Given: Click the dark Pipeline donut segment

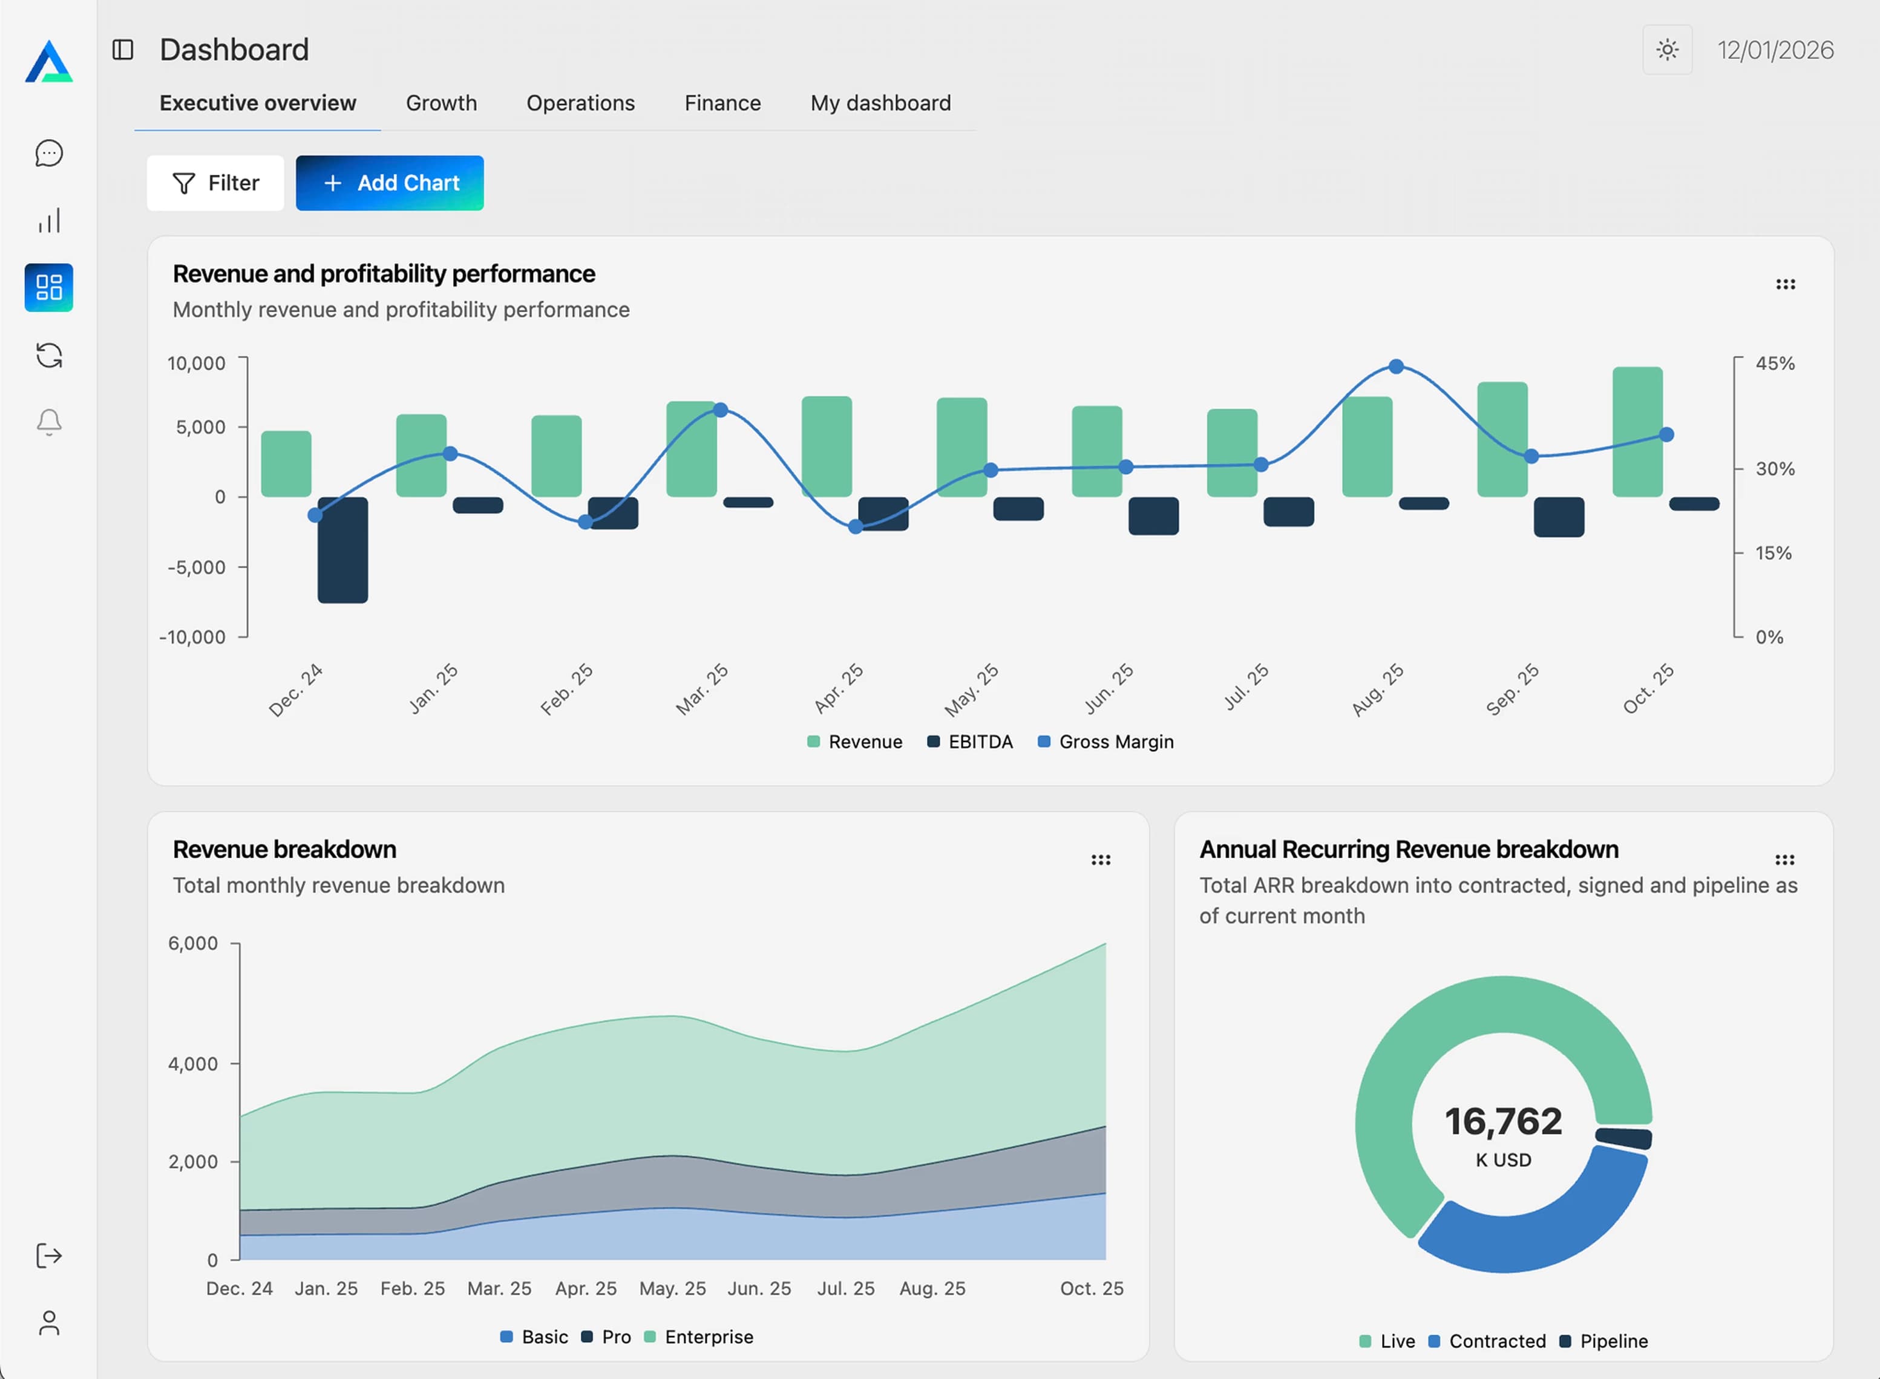Looking at the screenshot, I should [1623, 1139].
